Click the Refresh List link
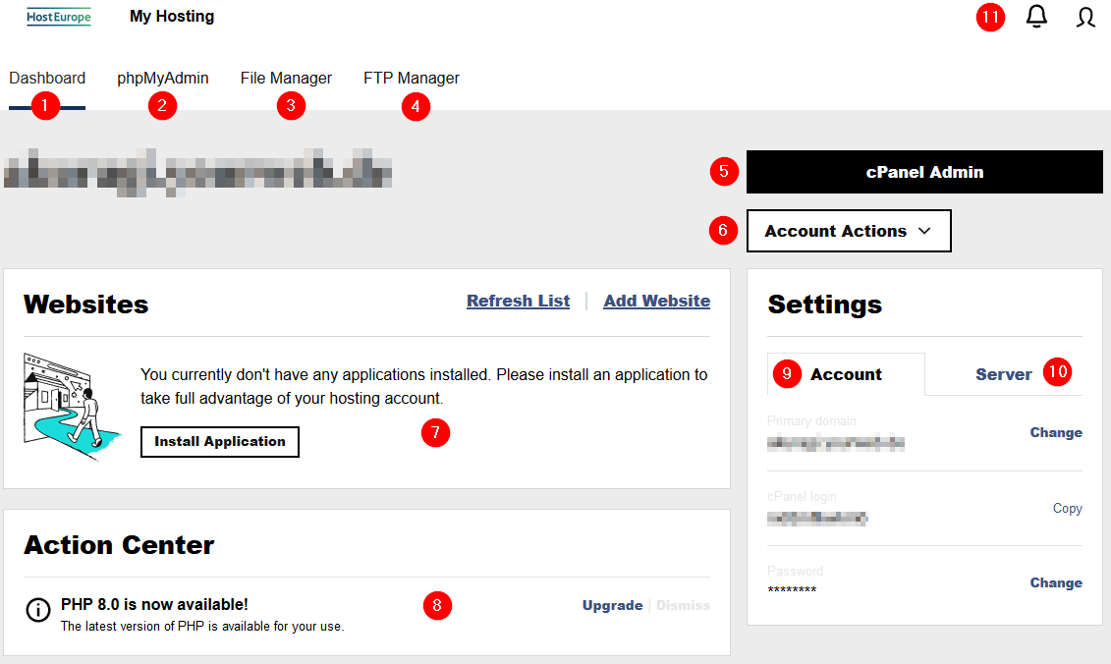 pyautogui.click(x=518, y=302)
